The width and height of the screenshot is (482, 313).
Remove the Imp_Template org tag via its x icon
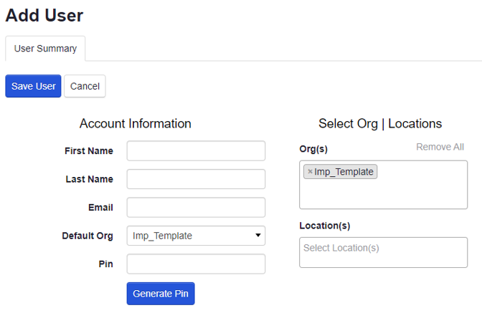click(x=310, y=172)
